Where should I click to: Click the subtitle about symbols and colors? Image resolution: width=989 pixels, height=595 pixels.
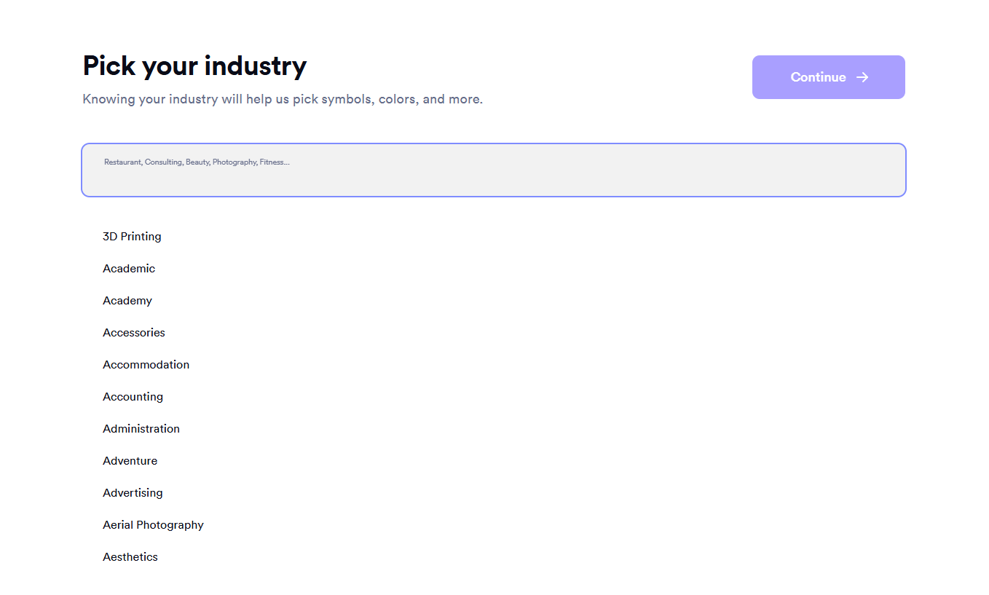pos(283,99)
